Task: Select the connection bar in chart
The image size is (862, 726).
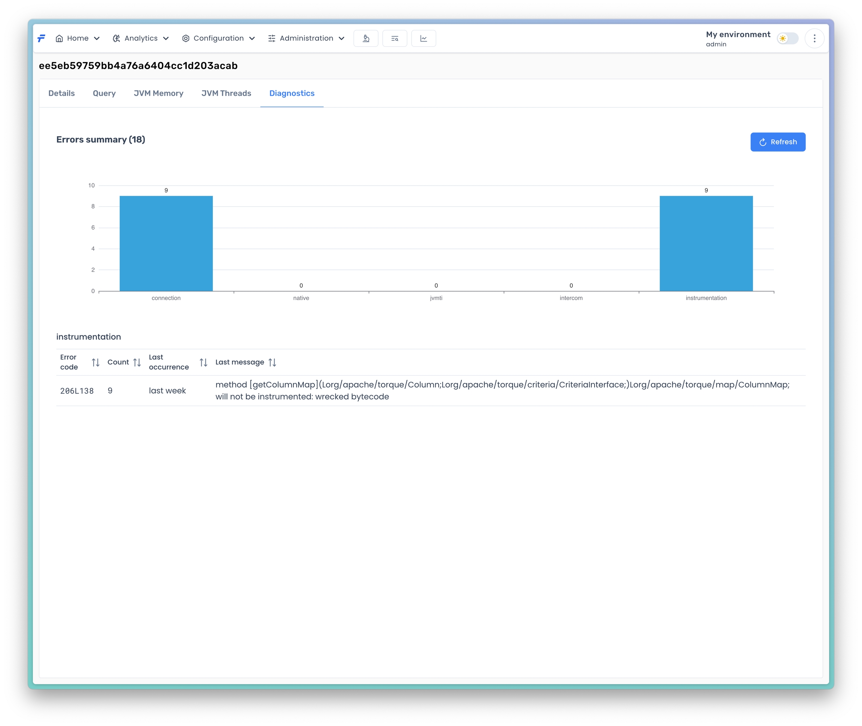Action: 166,244
